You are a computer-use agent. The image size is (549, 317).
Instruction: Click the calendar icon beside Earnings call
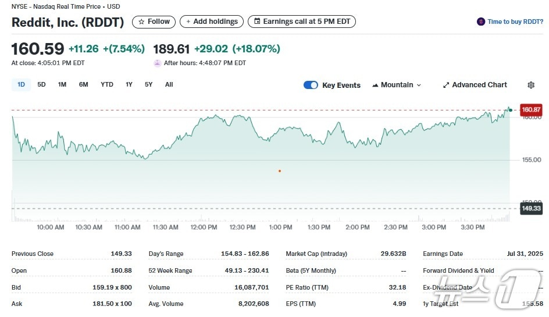256,22
